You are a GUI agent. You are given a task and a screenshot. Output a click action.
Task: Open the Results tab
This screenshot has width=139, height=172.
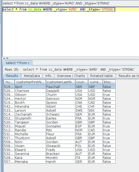click(12, 76)
